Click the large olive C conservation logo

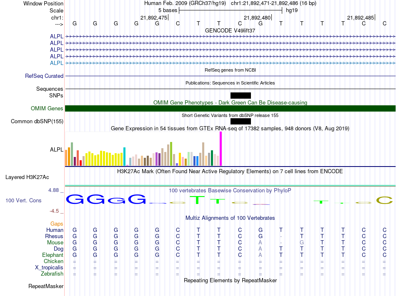(384, 200)
